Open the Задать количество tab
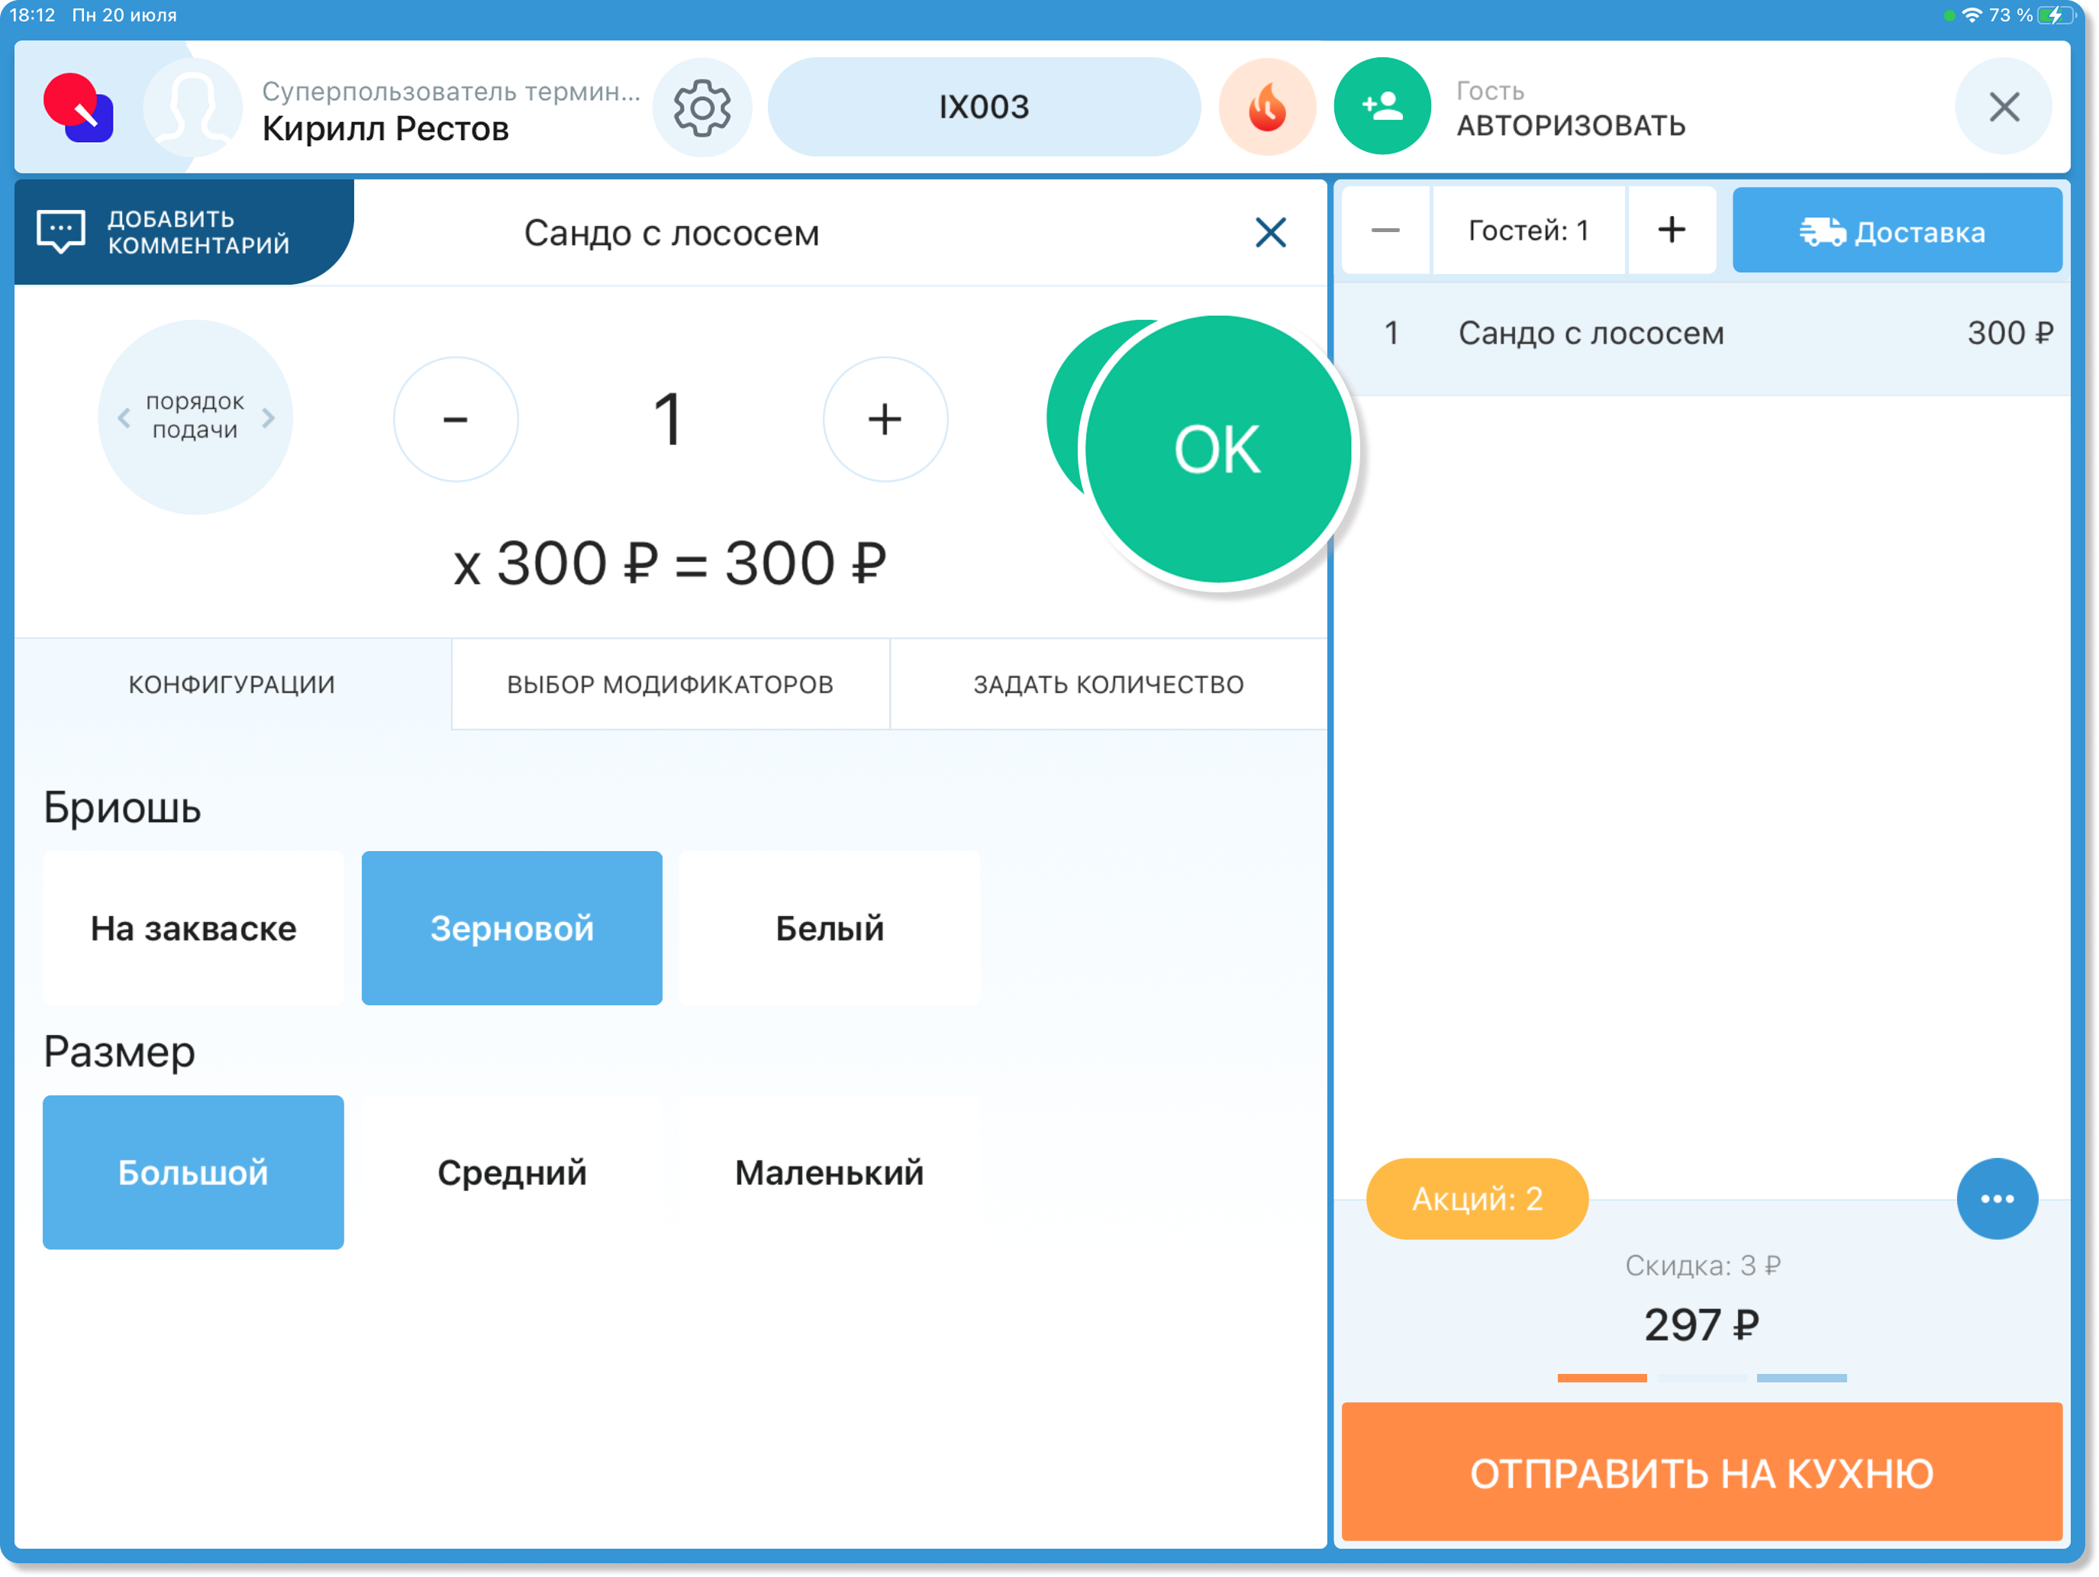This screenshot has width=2099, height=1577. (x=1108, y=684)
